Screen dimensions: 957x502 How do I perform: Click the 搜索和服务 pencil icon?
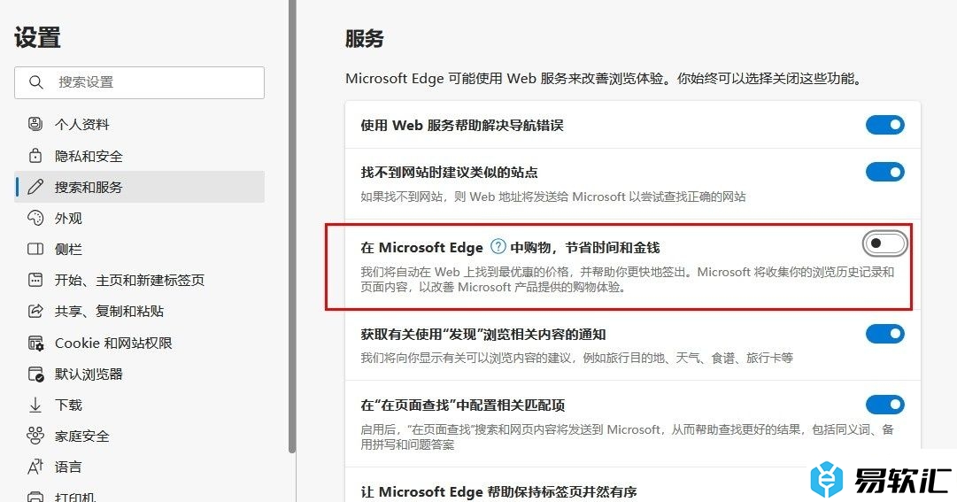pyautogui.click(x=35, y=187)
